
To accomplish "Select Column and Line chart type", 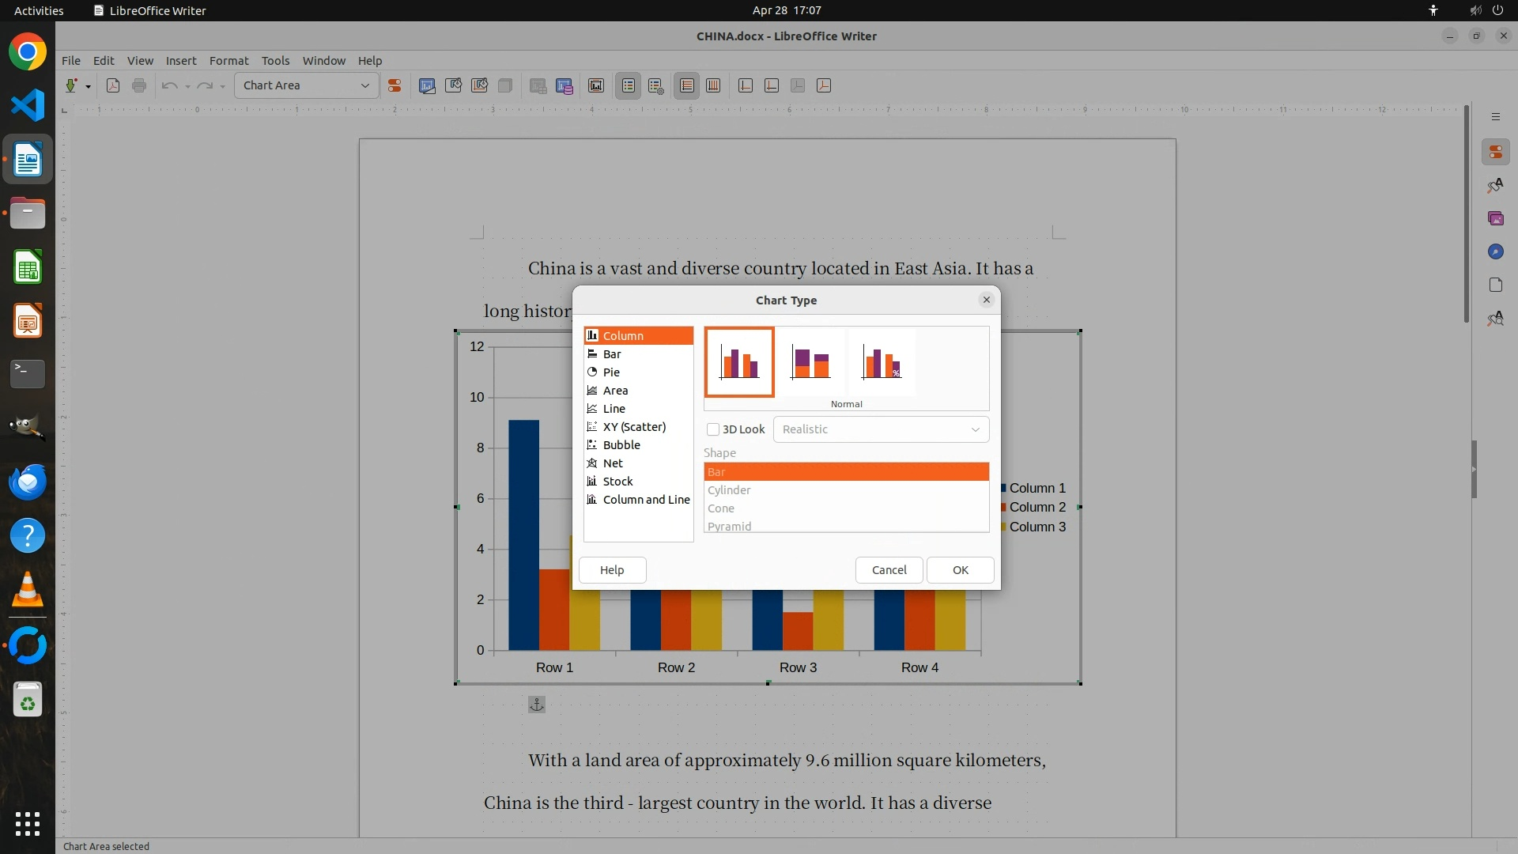I will tap(646, 500).
